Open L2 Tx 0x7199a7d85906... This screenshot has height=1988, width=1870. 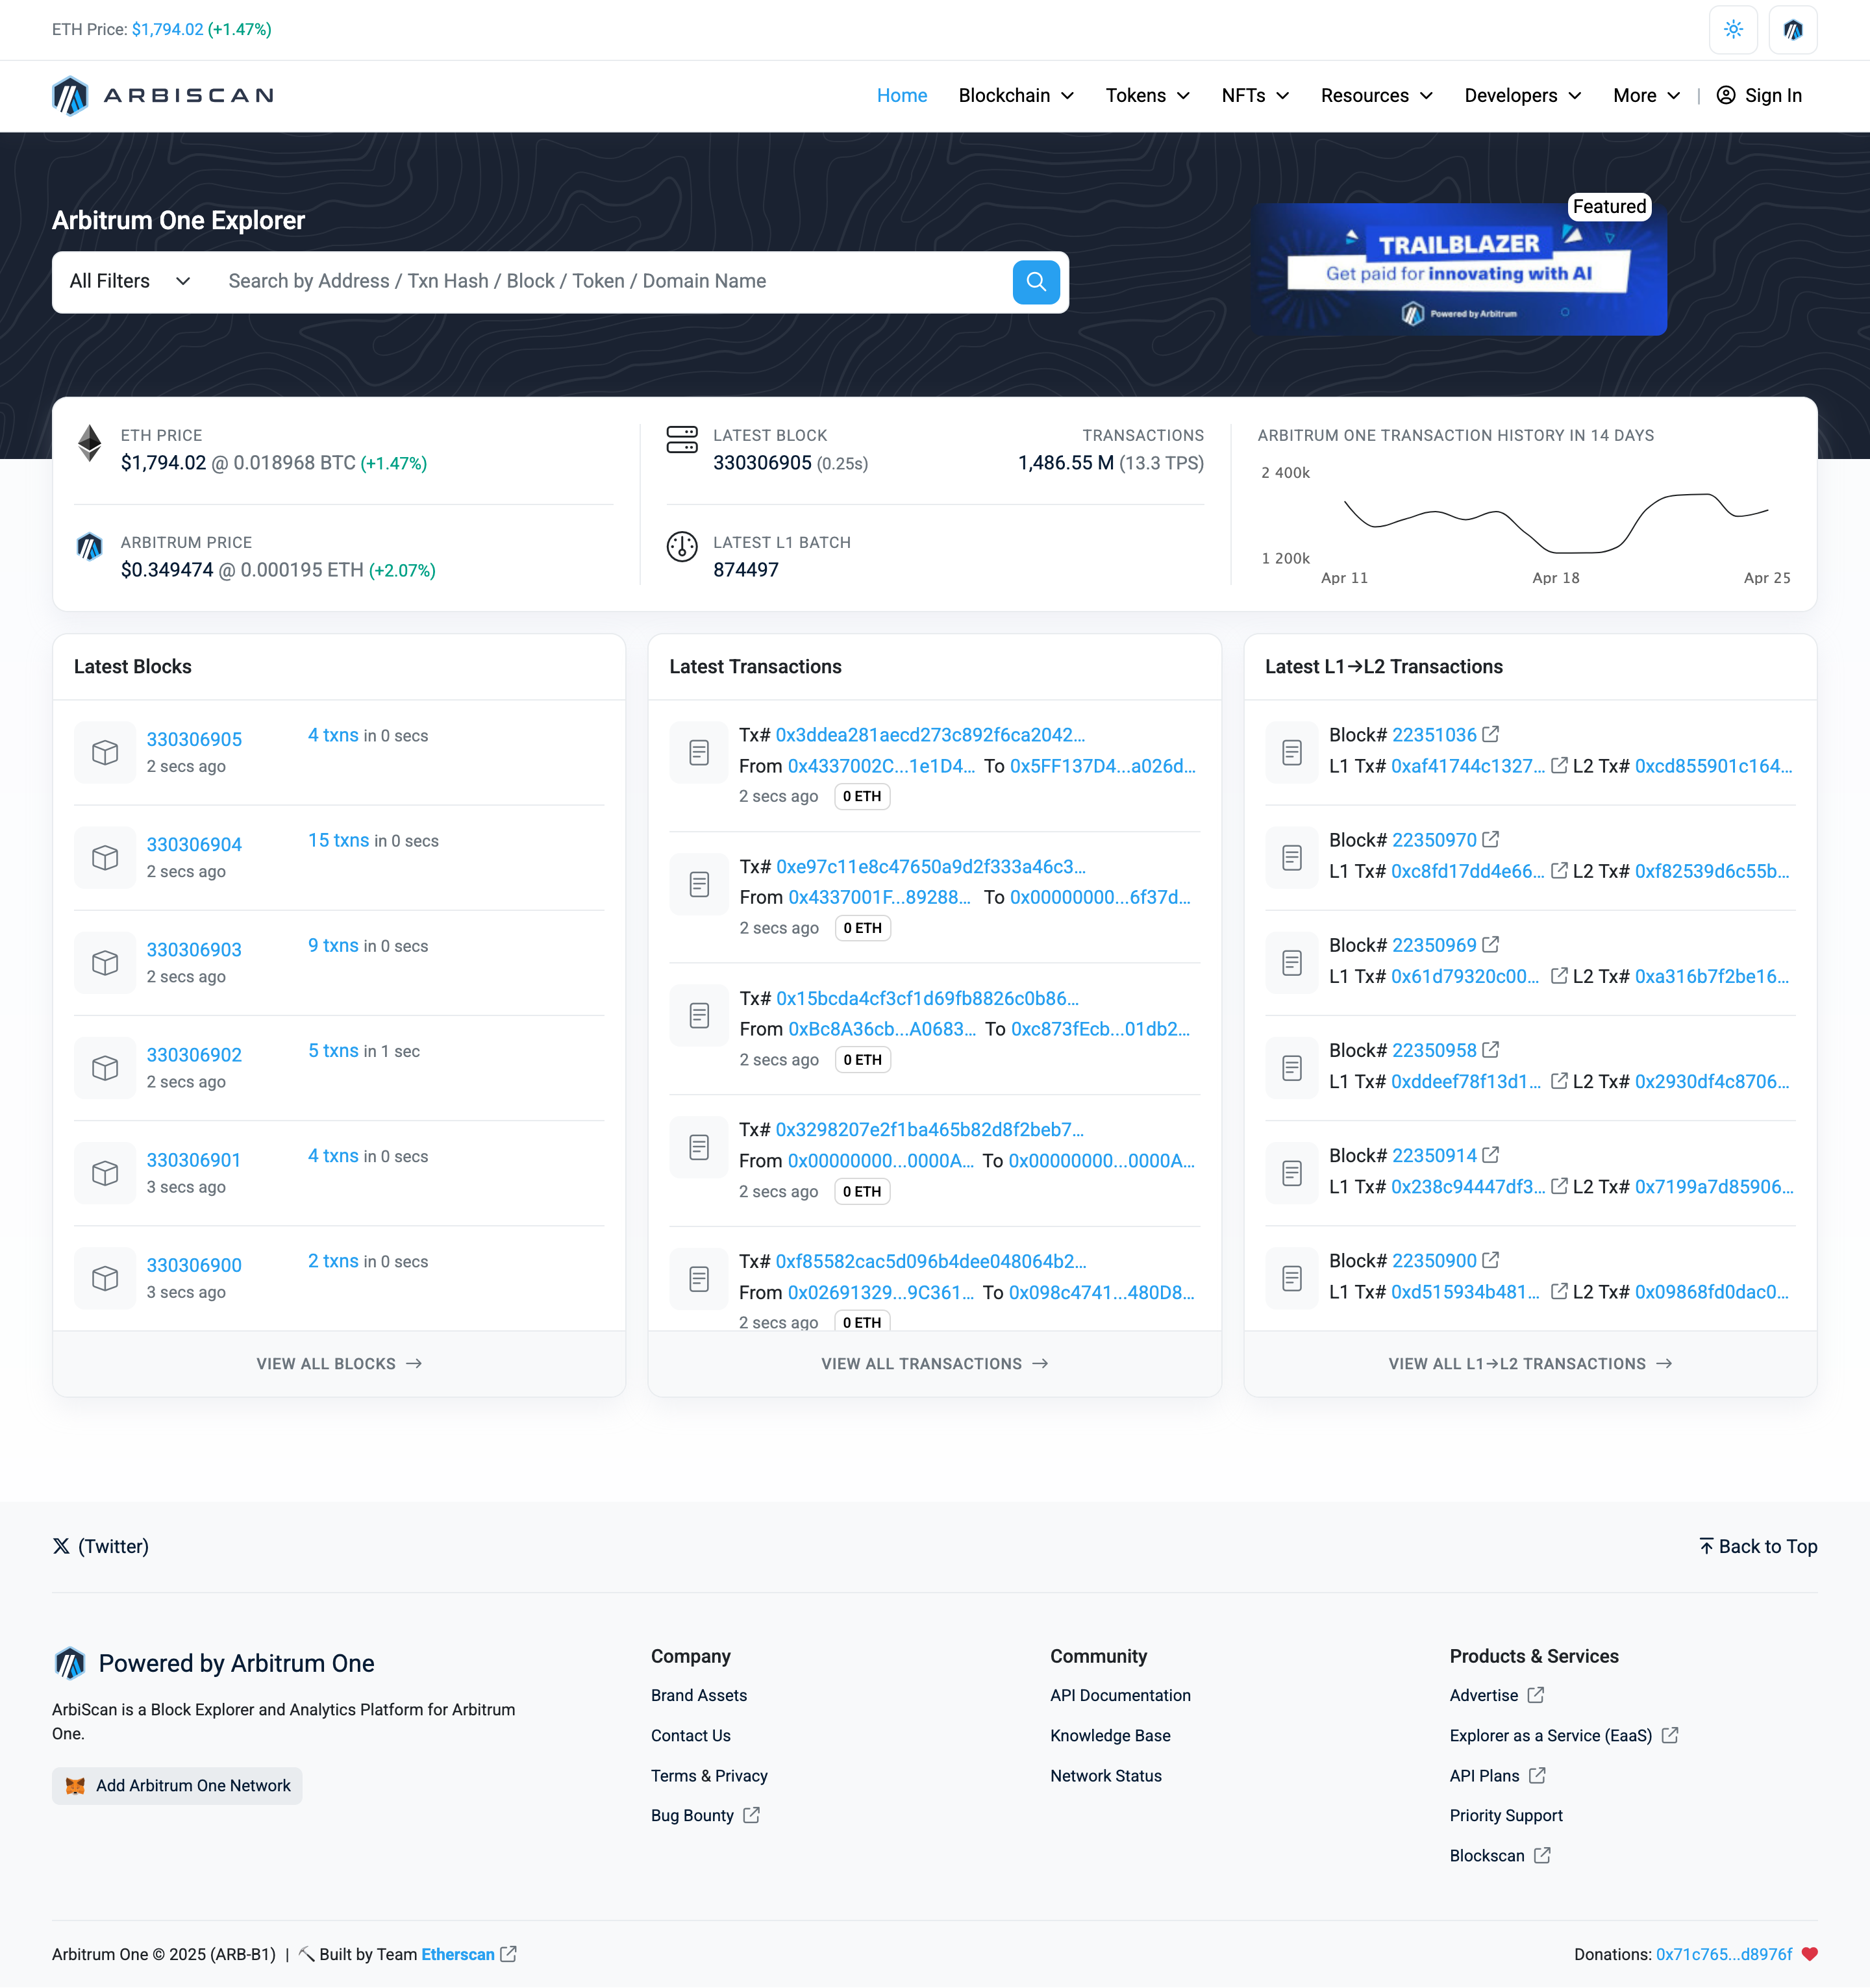point(1714,1187)
